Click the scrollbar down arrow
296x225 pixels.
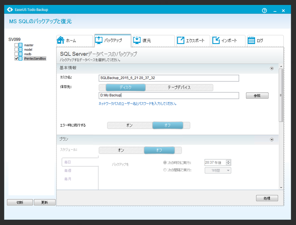point(281,188)
